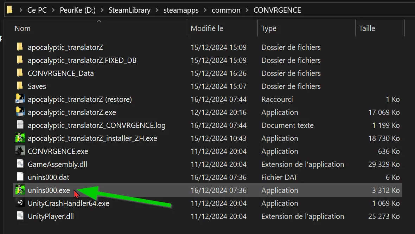Click the 15/12/2024 10:43 date cell
Image resolution: width=415 pixels, height=234 pixels.
pyautogui.click(x=219, y=138)
